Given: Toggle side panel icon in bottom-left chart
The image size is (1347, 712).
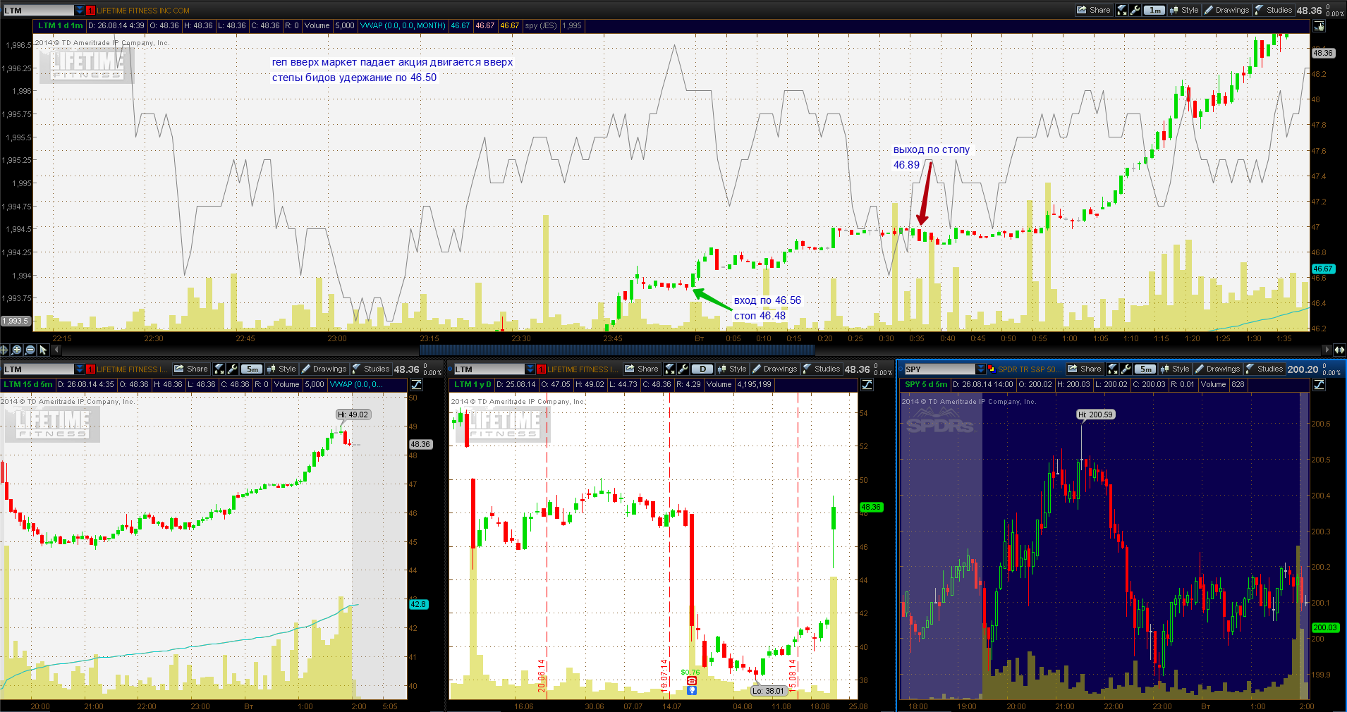Looking at the screenshot, I should (x=416, y=385).
